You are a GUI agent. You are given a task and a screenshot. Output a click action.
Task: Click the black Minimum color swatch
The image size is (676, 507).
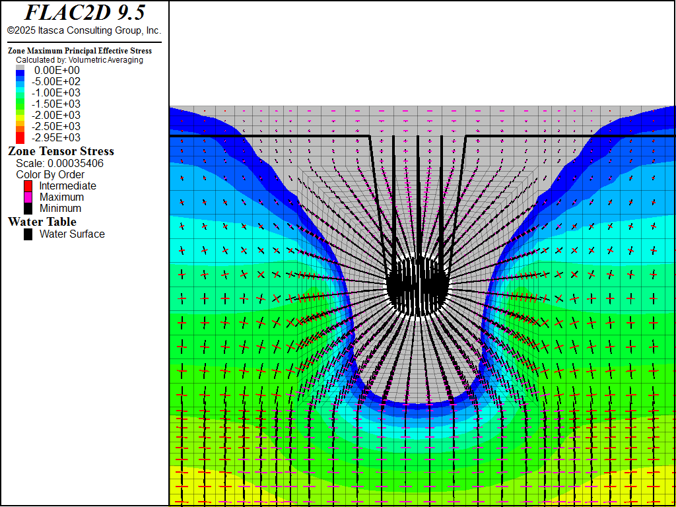tap(28, 208)
